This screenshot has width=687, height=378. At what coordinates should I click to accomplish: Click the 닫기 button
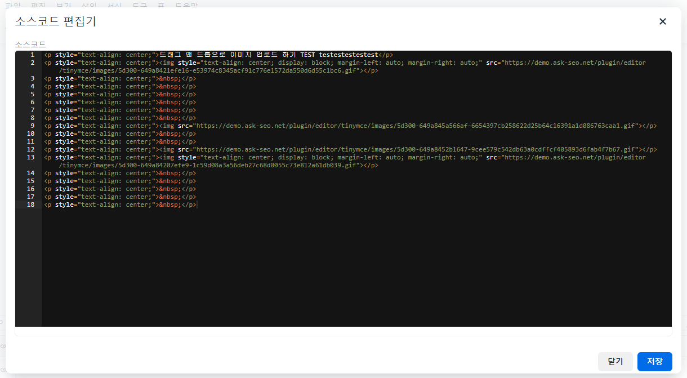coord(615,362)
